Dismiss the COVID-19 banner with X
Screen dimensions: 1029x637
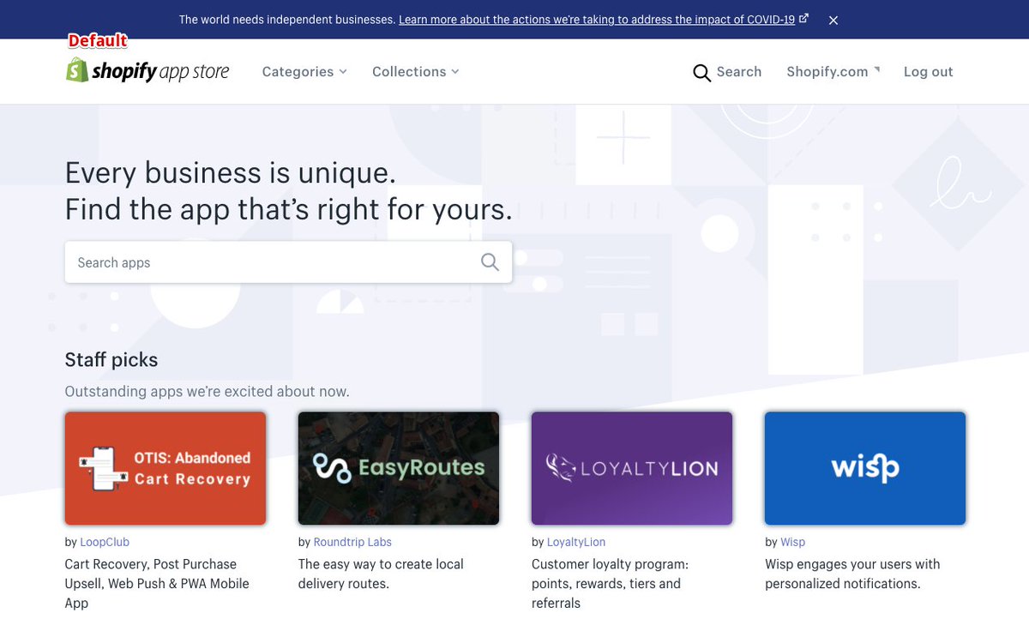pyautogui.click(x=833, y=20)
